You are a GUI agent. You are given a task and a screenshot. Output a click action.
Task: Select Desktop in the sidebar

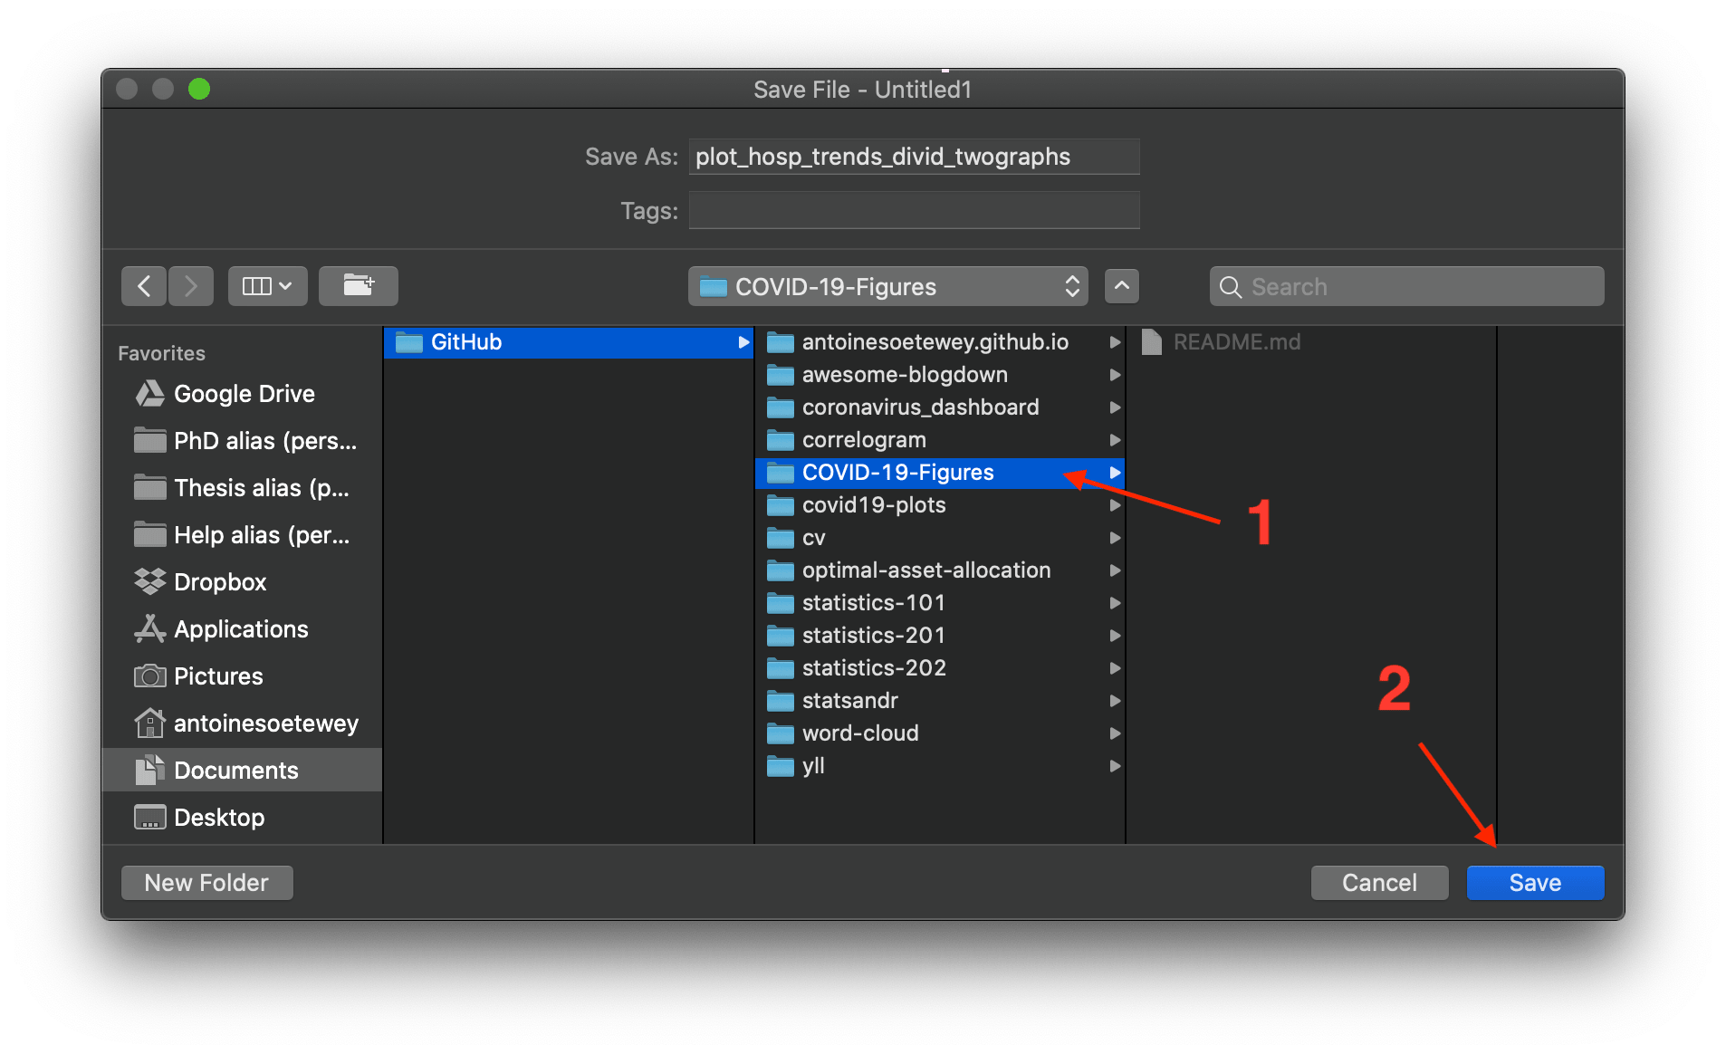243,818
